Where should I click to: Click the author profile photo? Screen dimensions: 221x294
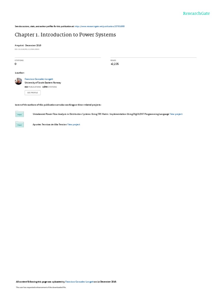click(18, 81)
